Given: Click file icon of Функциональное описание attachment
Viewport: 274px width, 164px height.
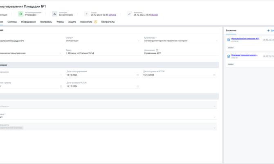Looking at the screenshot, I should point(229,40).
